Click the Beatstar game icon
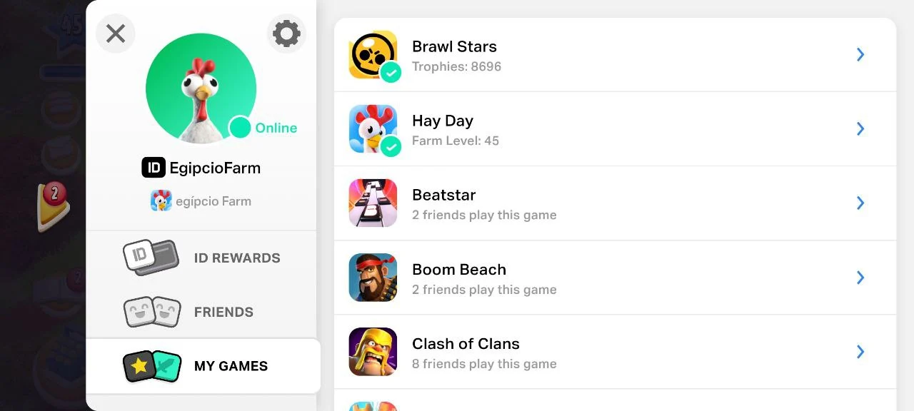Screen dimensions: 914x411 point(373,203)
